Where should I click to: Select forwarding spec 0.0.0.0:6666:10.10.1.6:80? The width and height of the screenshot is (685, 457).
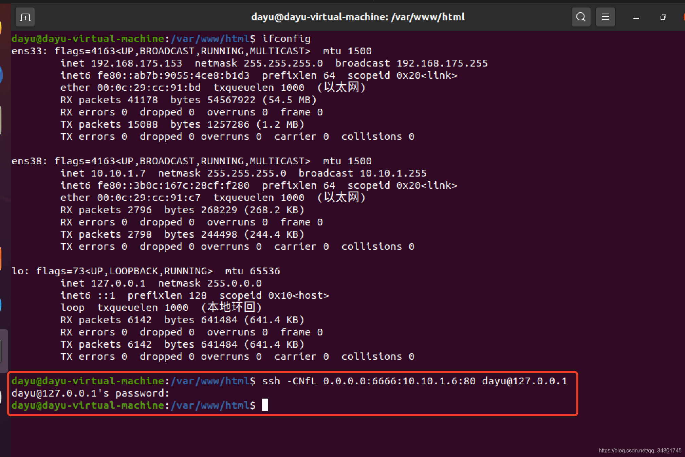[x=399, y=381]
